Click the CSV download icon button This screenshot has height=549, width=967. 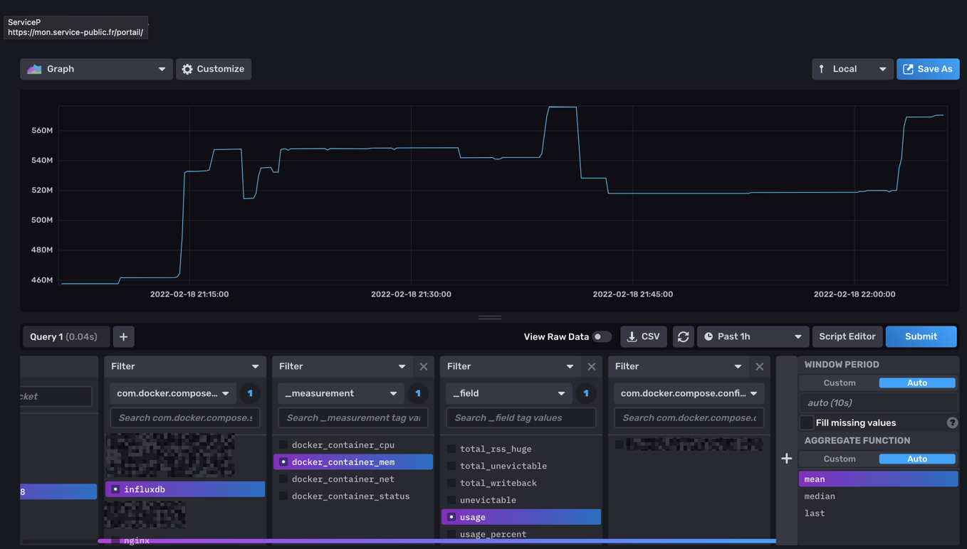[643, 336]
